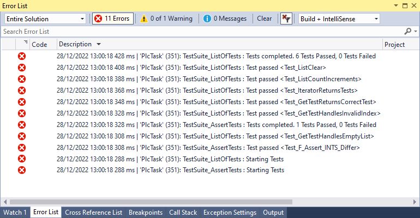Click error icon of first Tests completed row

pyautogui.click(x=22, y=56)
